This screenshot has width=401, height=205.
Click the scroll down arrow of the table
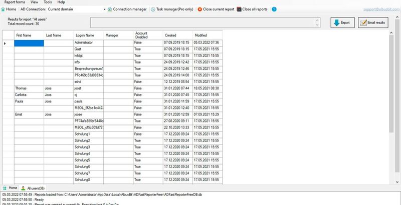coord(397,182)
